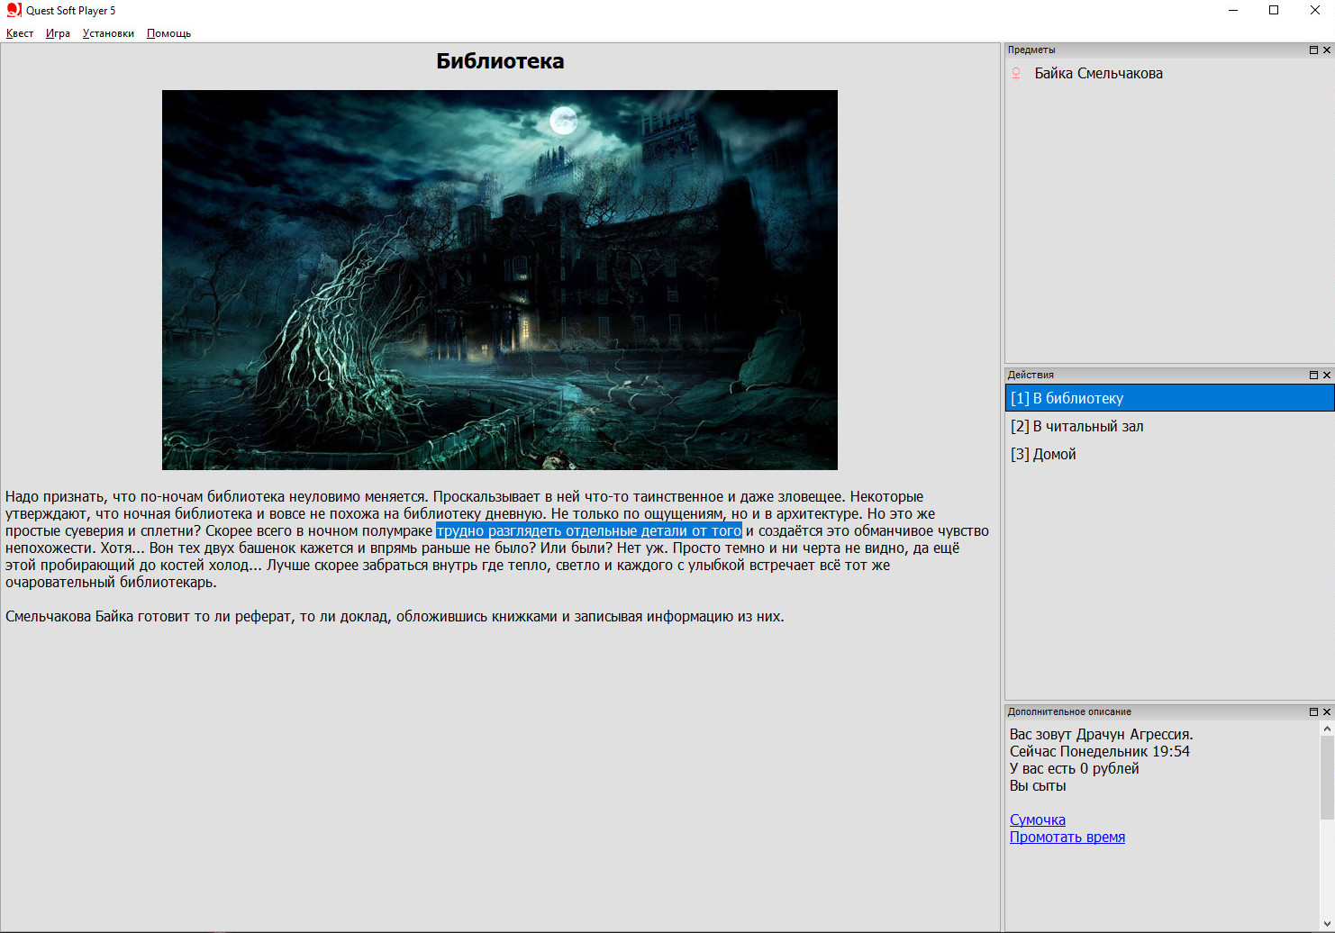Click the description panel scrollbar thumb

(x=1327, y=778)
